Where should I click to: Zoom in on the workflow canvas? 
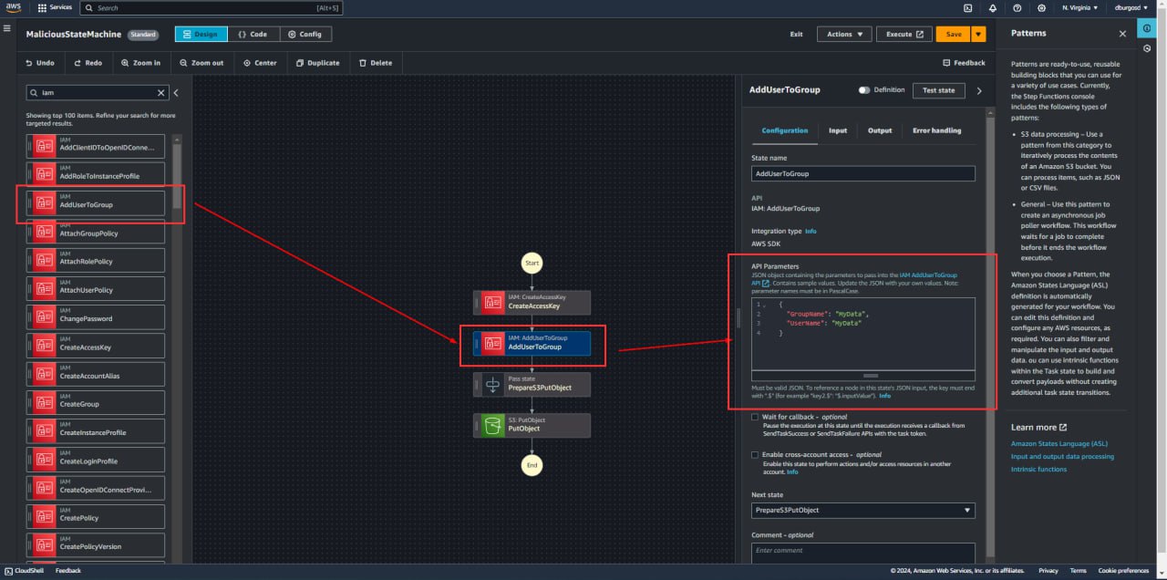click(140, 63)
